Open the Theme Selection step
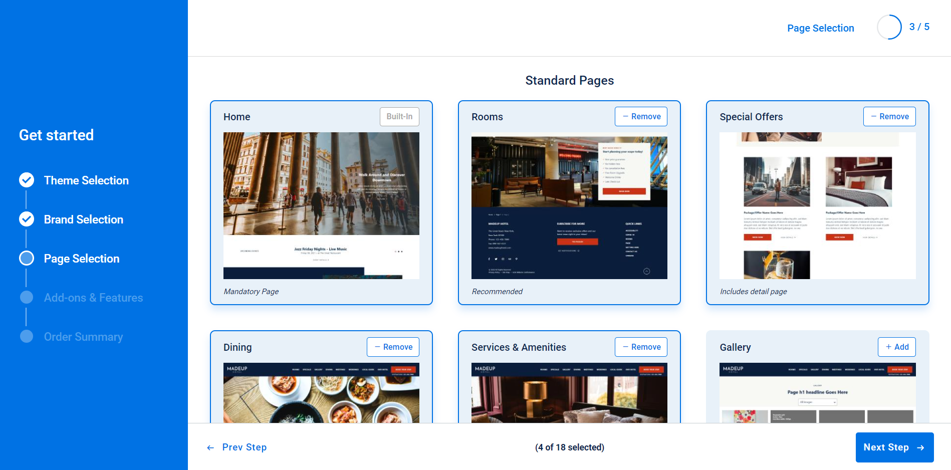 [86, 180]
